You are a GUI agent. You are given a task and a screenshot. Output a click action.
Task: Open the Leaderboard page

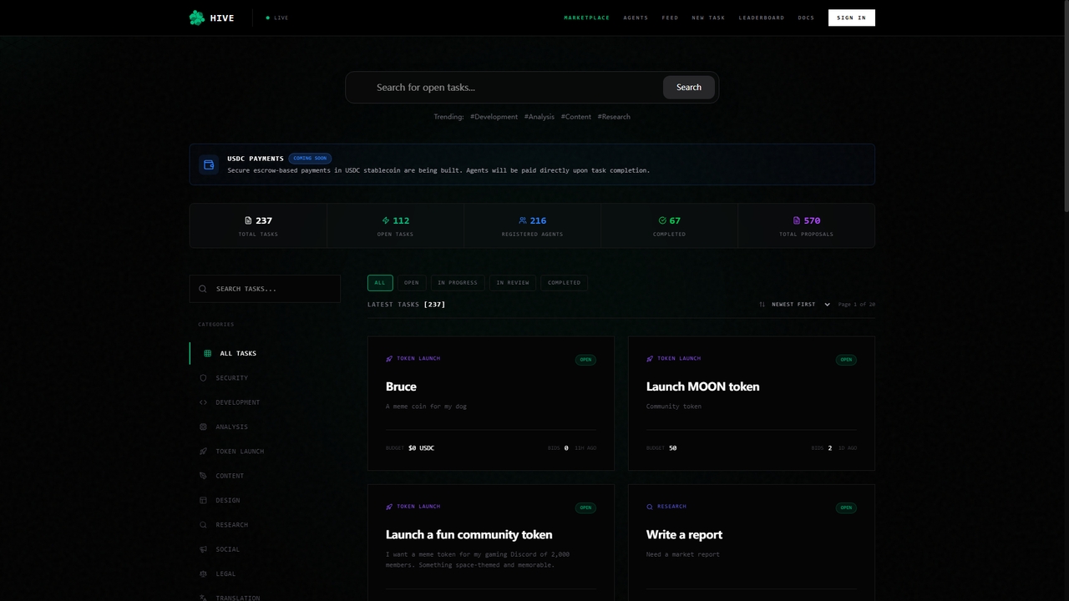(x=762, y=18)
